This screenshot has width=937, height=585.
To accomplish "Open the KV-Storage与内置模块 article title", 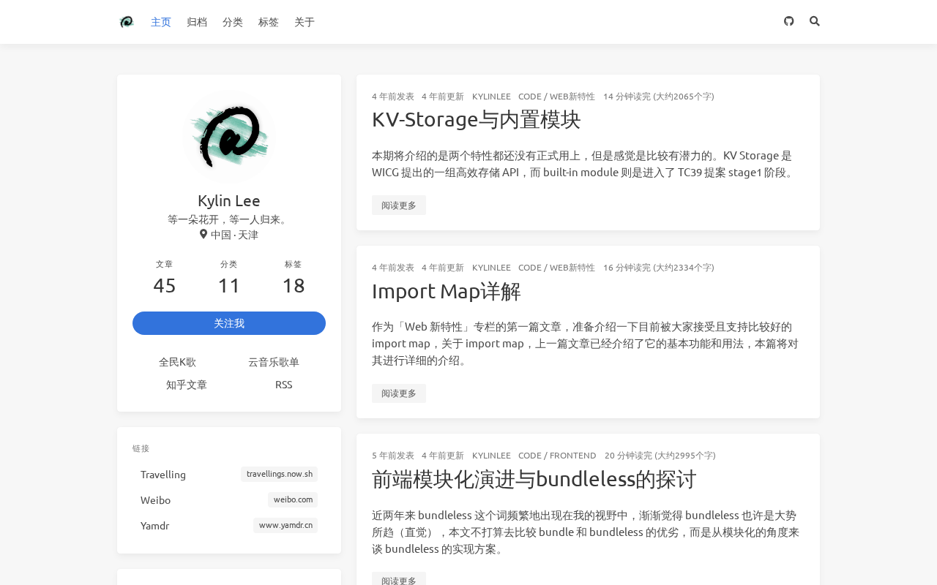I will pos(477,119).
